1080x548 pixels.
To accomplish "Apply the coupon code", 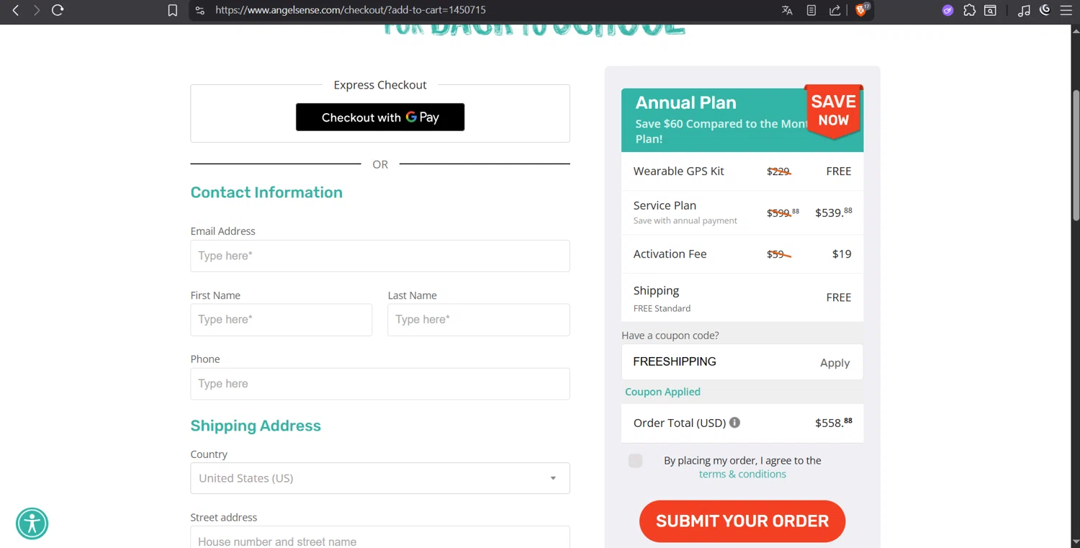I will click(x=834, y=362).
